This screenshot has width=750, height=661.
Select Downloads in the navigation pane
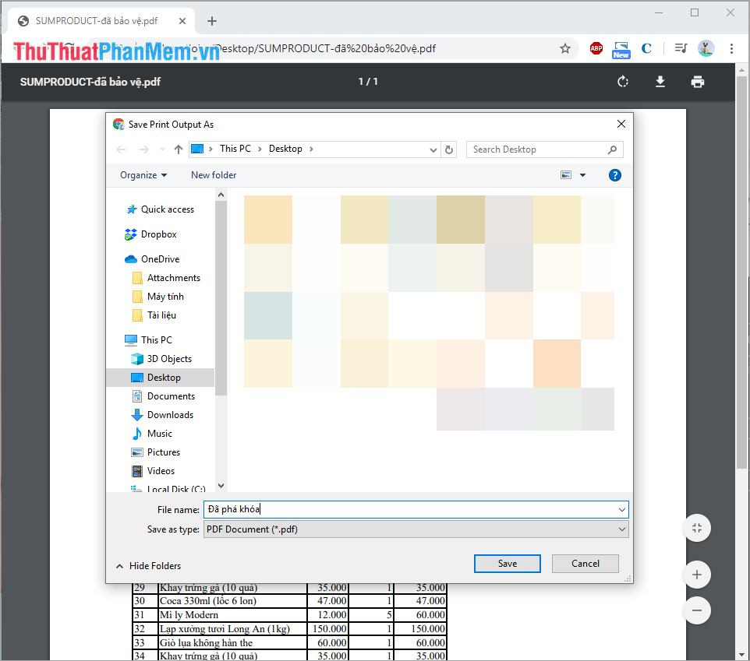pyautogui.click(x=162, y=414)
